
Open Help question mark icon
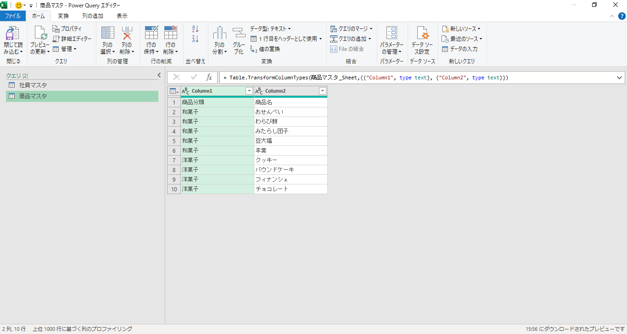(621, 16)
